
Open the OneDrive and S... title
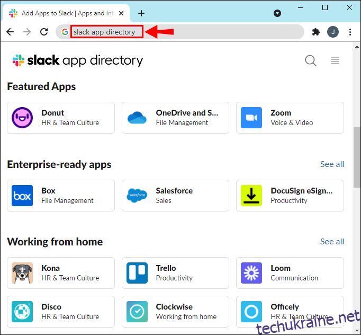[187, 113]
